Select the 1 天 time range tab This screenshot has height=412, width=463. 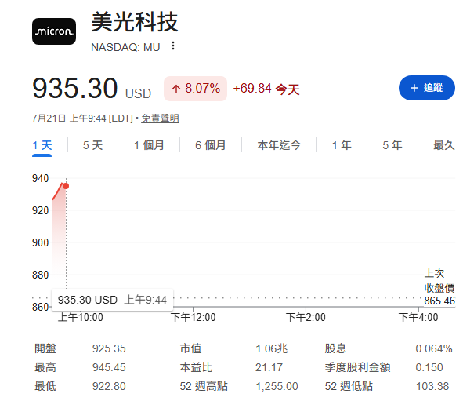(42, 145)
